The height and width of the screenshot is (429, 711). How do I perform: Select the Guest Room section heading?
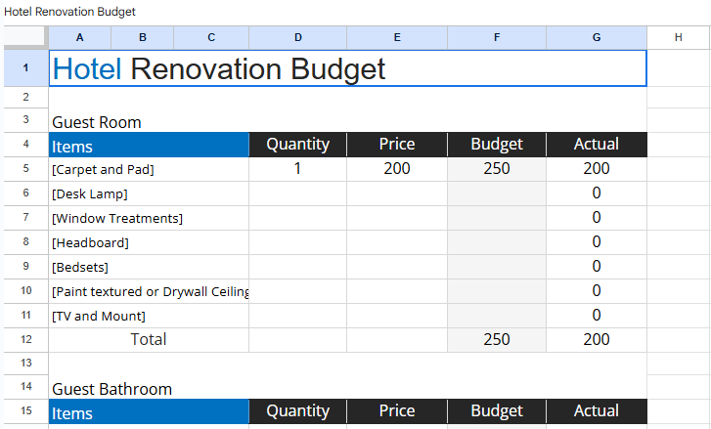(97, 122)
